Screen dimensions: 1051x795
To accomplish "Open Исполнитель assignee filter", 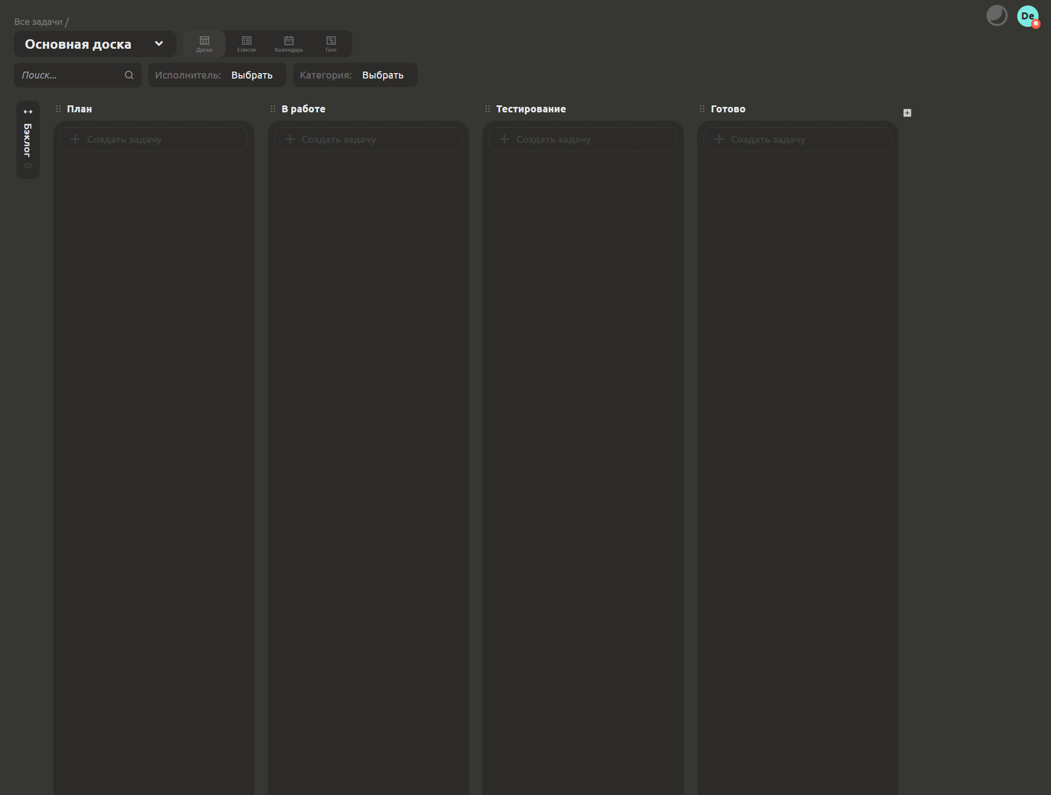I will (x=217, y=75).
